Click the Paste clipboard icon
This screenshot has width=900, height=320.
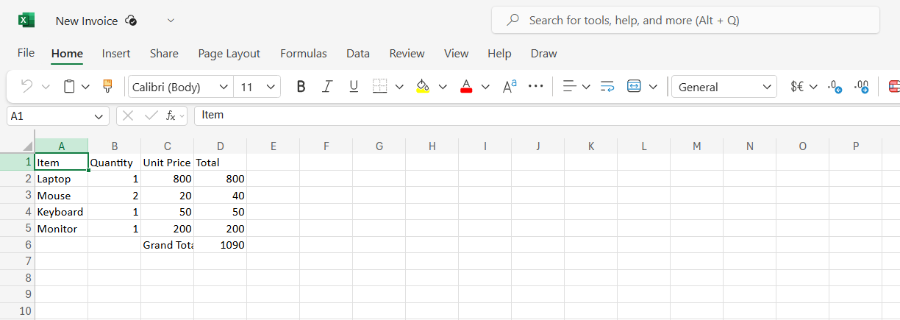tap(69, 87)
